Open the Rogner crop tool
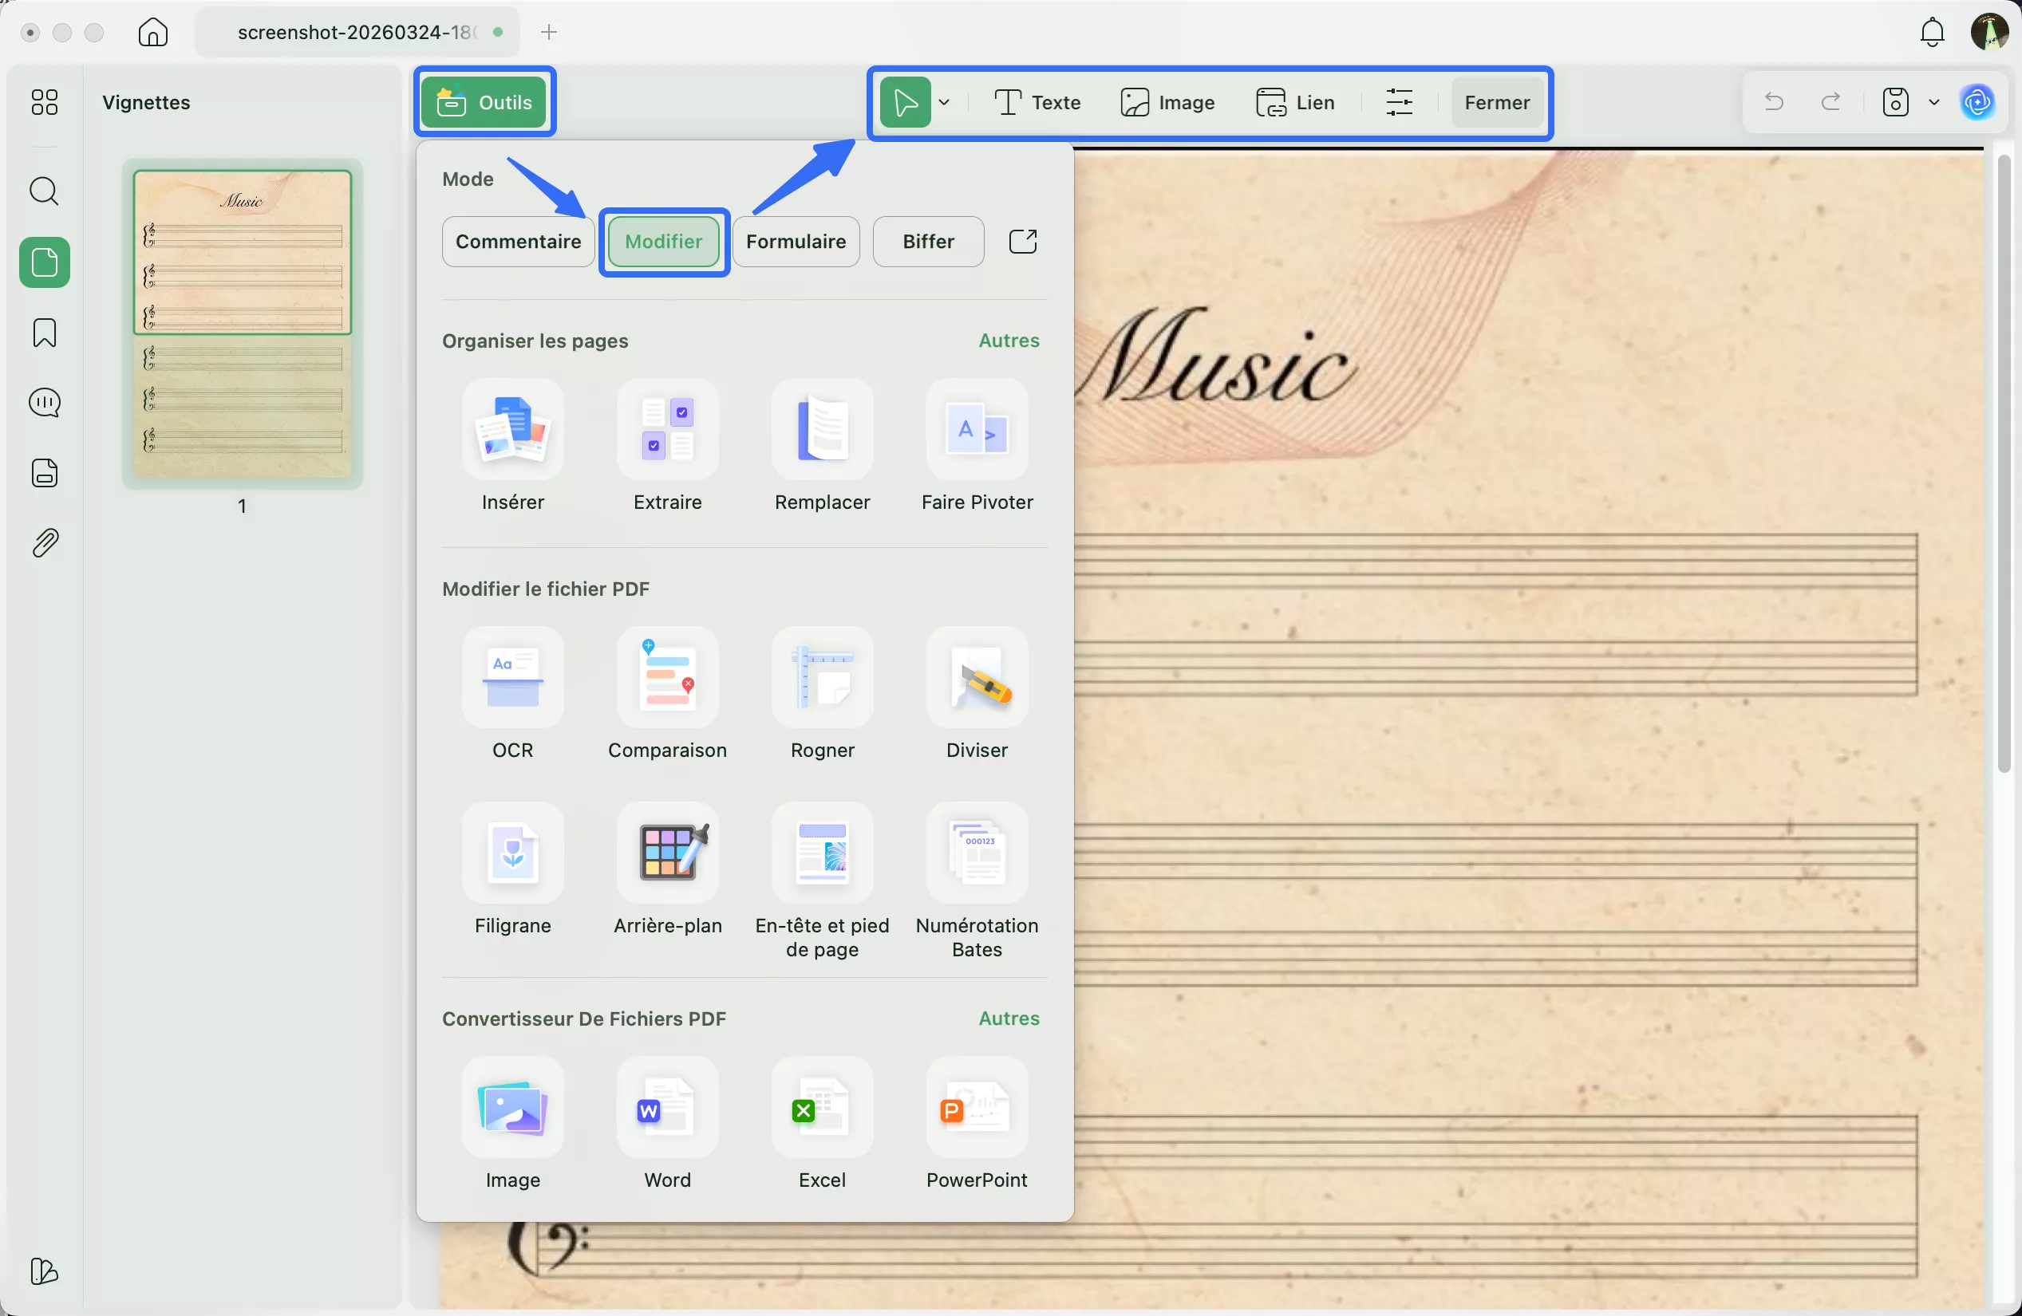This screenshot has width=2022, height=1316. 822,677
